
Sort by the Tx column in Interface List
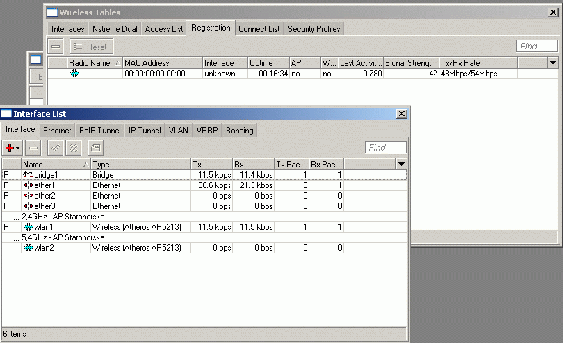(x=212, y=165)
